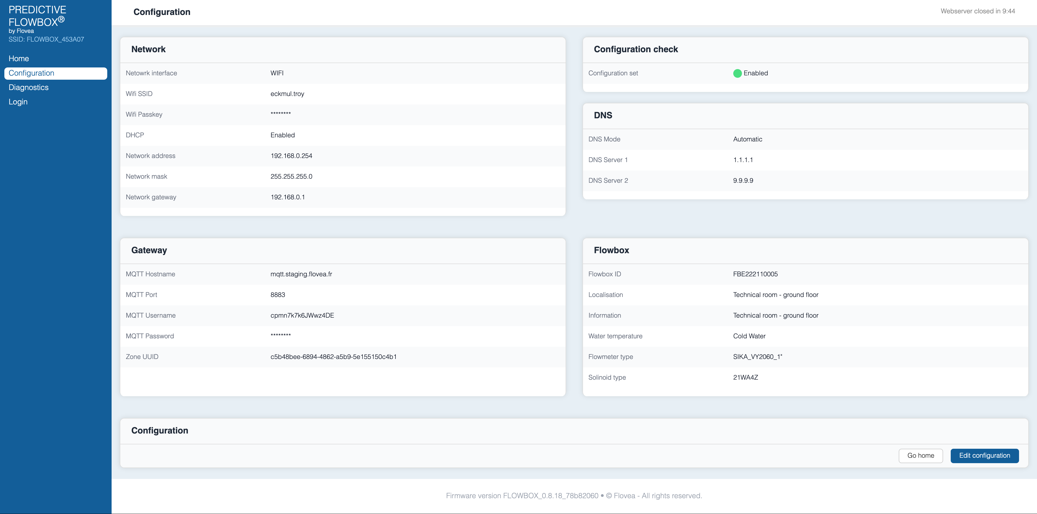Click the Cold Water temperature value
1037x514 pixels.
(749, 336)
